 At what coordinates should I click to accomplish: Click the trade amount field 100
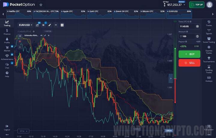(189, 36)
